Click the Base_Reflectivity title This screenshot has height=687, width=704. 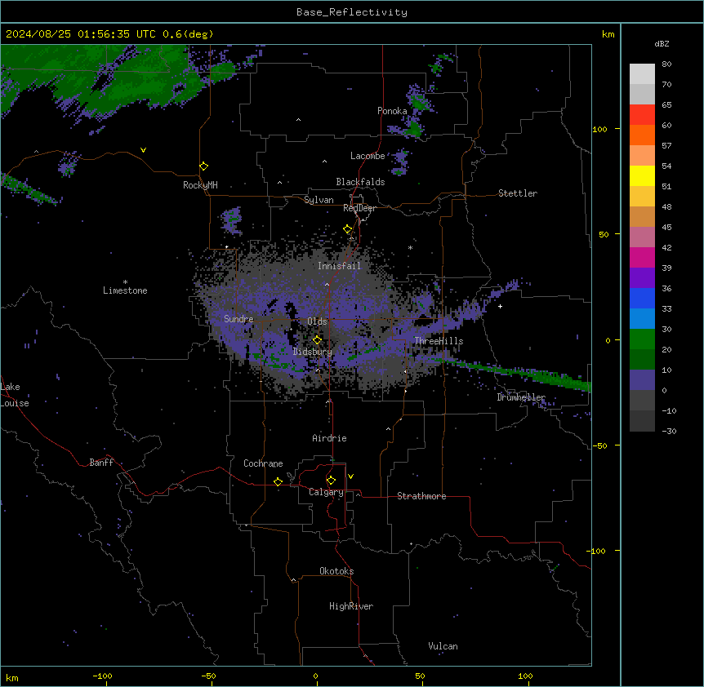tap(352, 12)
